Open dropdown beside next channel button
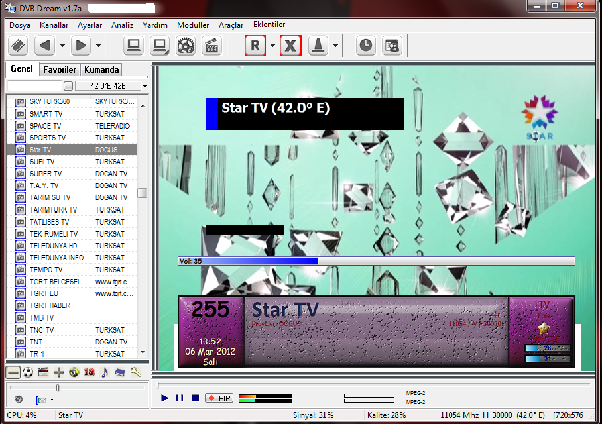602x424 pixels. [99, 46]
